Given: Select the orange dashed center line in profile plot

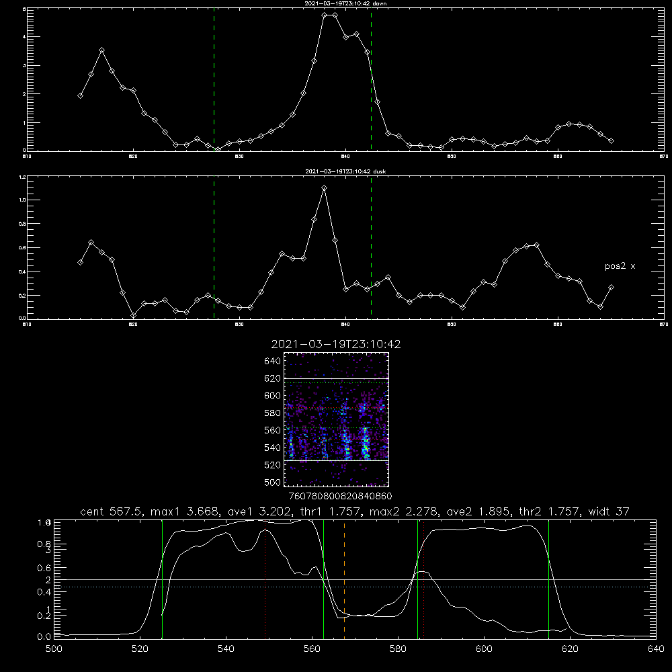Looking at the screenshot, I should point(344,579).
